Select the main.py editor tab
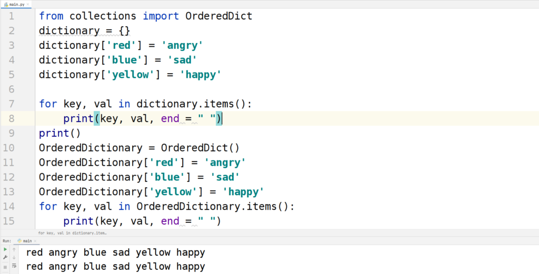This screenshot has width=539, height=274. tap(16, 4)
